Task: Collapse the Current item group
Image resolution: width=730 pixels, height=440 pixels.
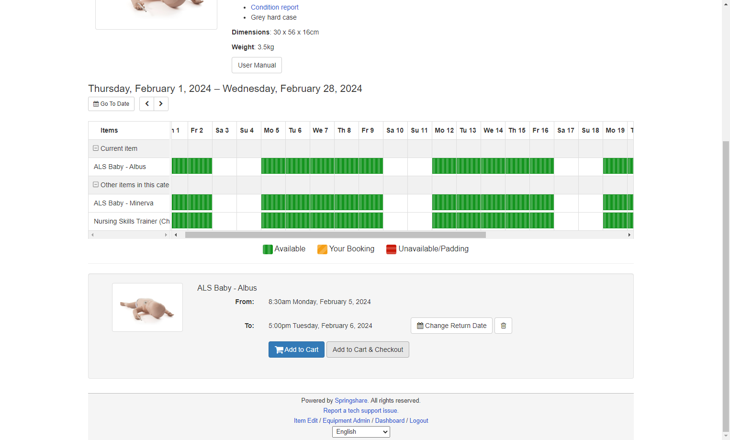Action: 96,148
